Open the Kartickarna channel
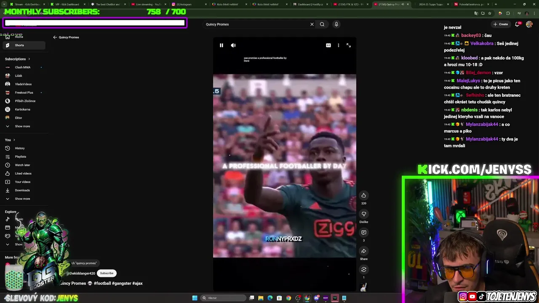Image resolution: width=539 pixels, height=303 pixels. (23, 109)
